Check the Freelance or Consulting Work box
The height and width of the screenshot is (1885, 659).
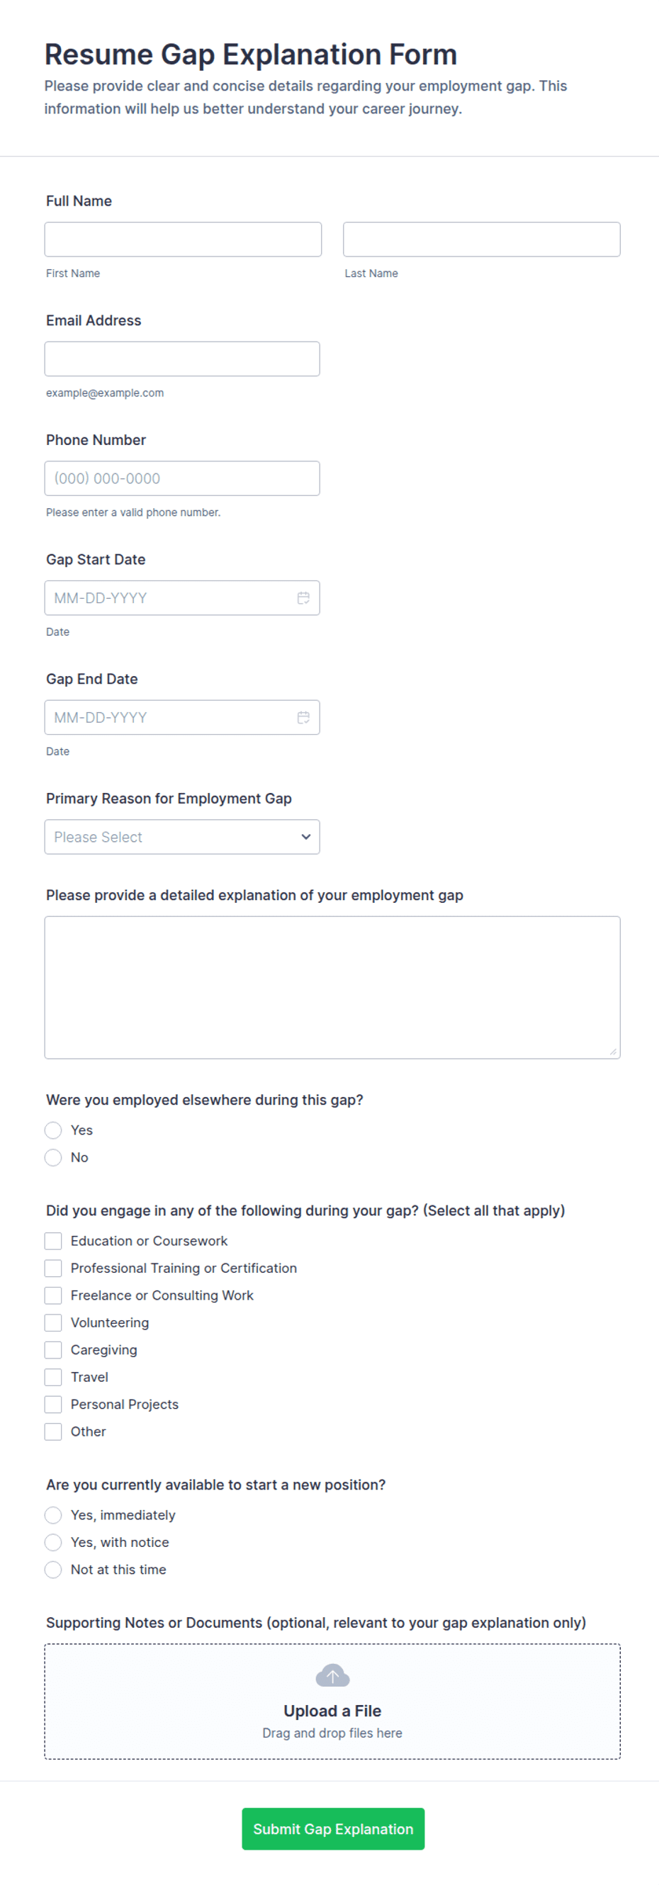[52, 1295]
